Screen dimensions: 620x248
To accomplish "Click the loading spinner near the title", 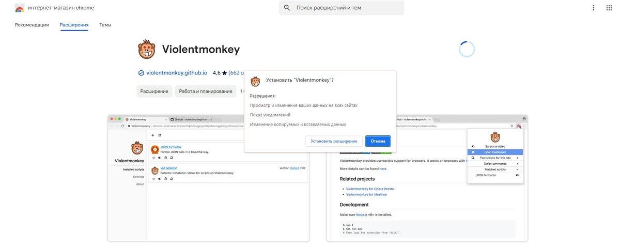I will 467,50.
